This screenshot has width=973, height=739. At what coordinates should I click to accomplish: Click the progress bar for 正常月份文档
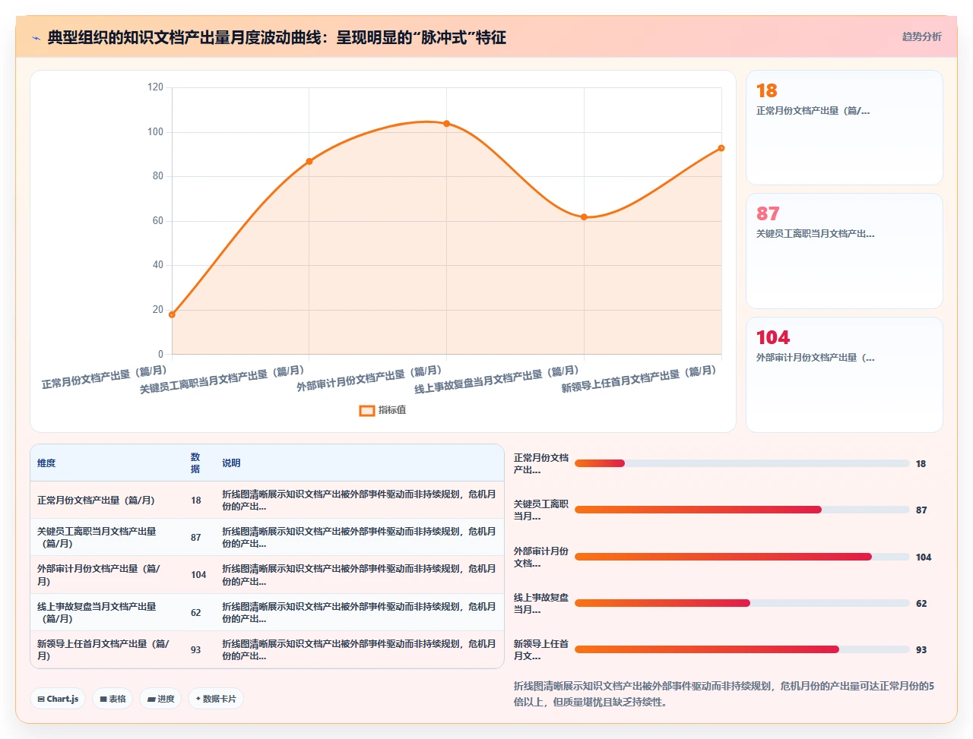click(742, 463)
